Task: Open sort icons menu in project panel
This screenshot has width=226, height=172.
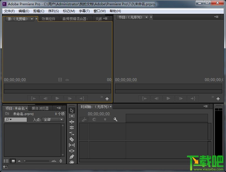Action: click(x=61, y=161)
